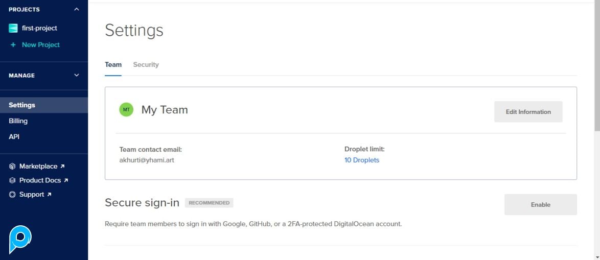Screen dimensions: 600x260
Task: Collapse the PROJECTS section chevron
Action: tap(77, 9)
